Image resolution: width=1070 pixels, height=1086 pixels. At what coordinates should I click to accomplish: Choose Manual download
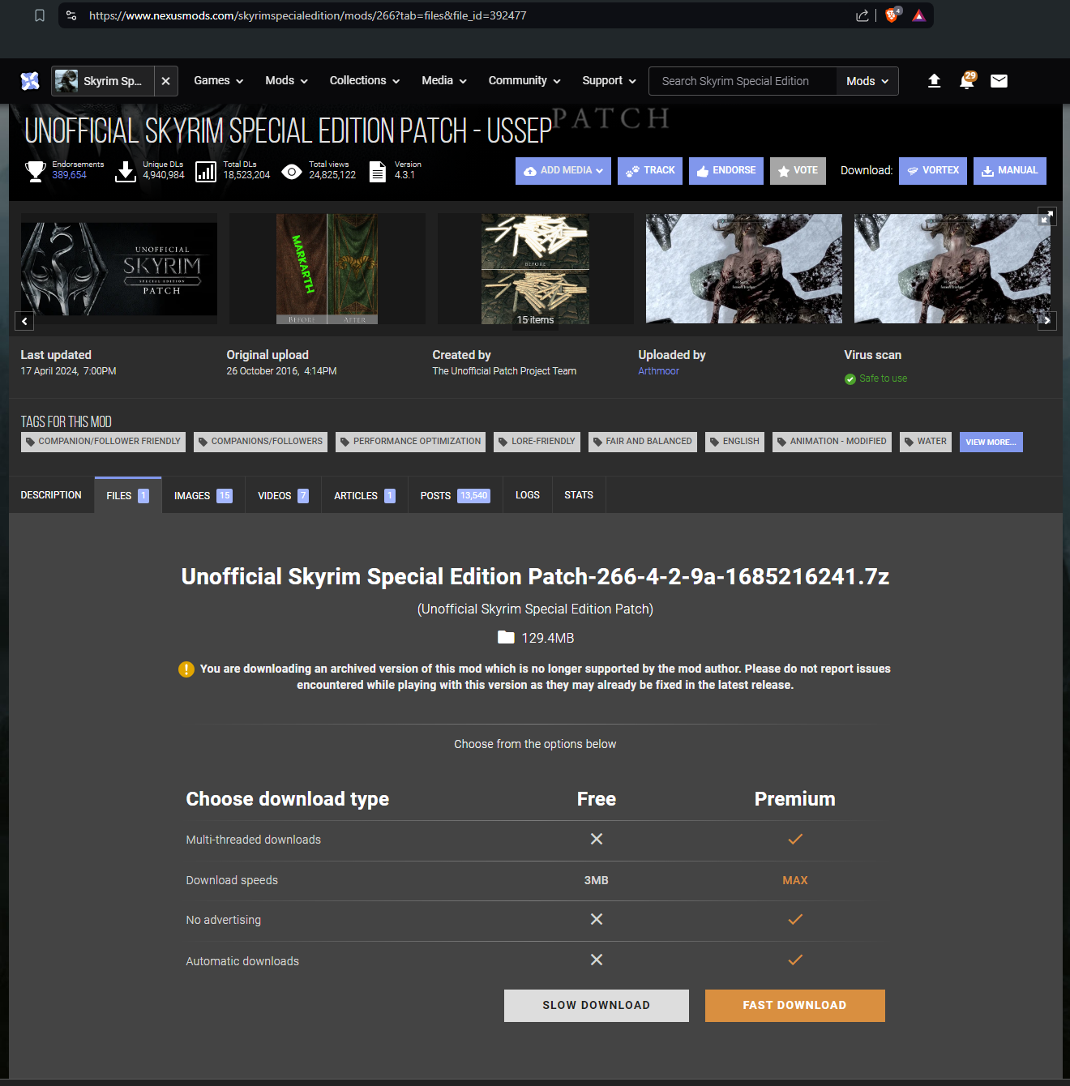click(1010, 171)
